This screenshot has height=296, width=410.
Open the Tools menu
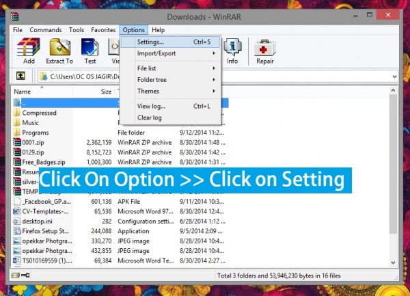pyautogui.click(x=77, y=30)
